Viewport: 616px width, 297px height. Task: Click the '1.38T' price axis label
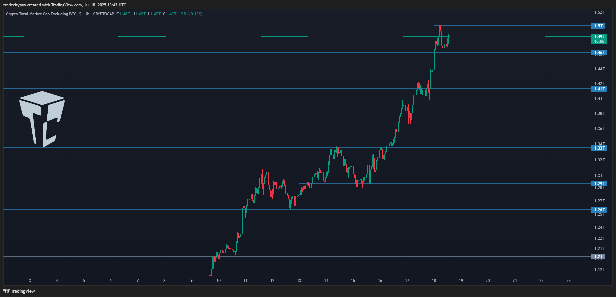click(600, 113)
